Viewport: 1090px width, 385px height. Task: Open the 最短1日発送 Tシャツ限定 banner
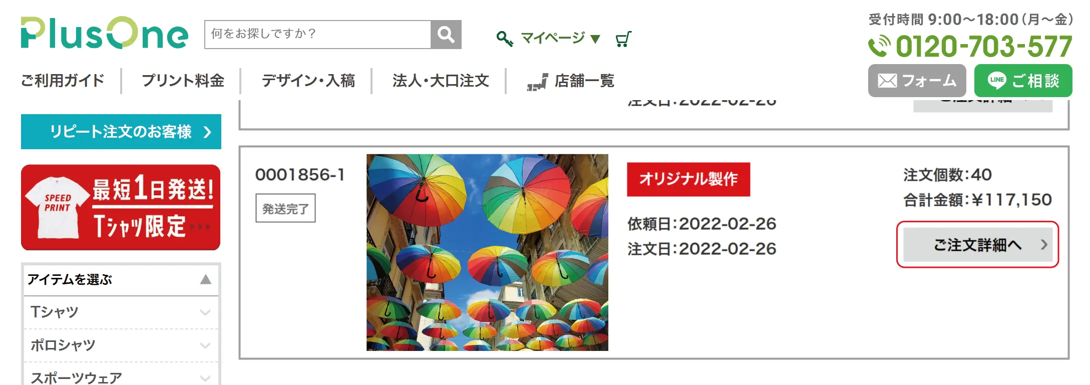(x=121, y=207)
